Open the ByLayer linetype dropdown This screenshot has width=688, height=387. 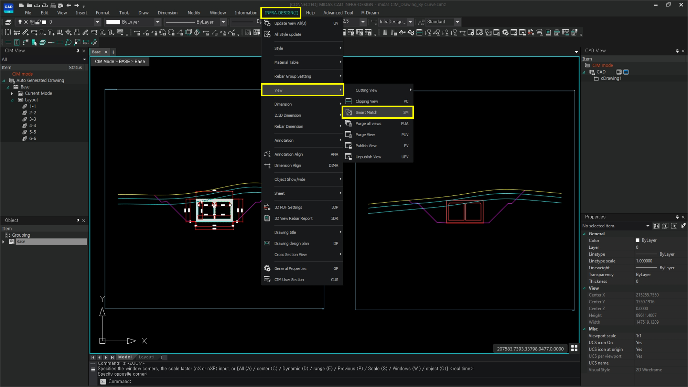coord(223,22)
